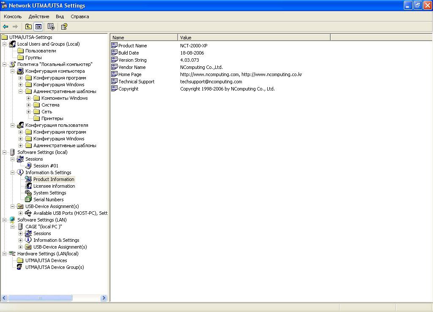Expand the Сеть tree node
This screenshot has height=312, width=433.
tap(28, 112)
